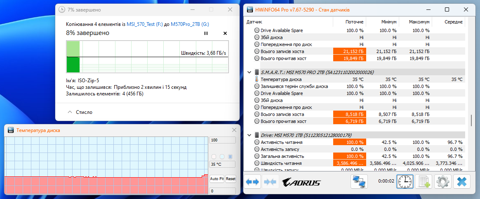This screenshot has height=199, width=480.
Task: Open the remote network computers icon in HWiNFO
Action: [x=359, y=182]
